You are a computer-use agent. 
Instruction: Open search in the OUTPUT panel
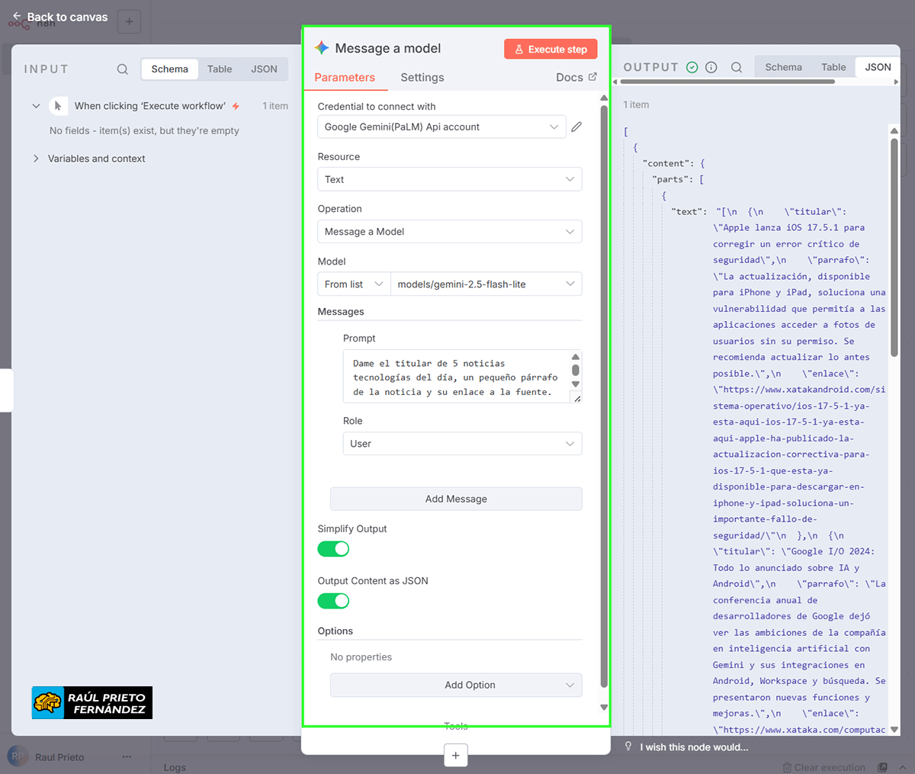pyautogui.click(x=737, y=67)
